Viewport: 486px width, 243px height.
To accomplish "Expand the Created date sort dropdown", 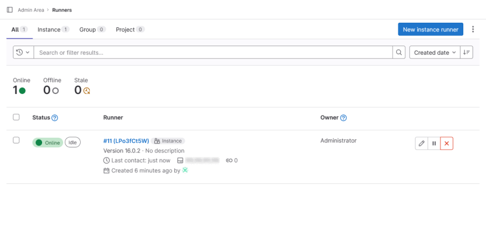I will pyautogui.click(x=435, y=52).
